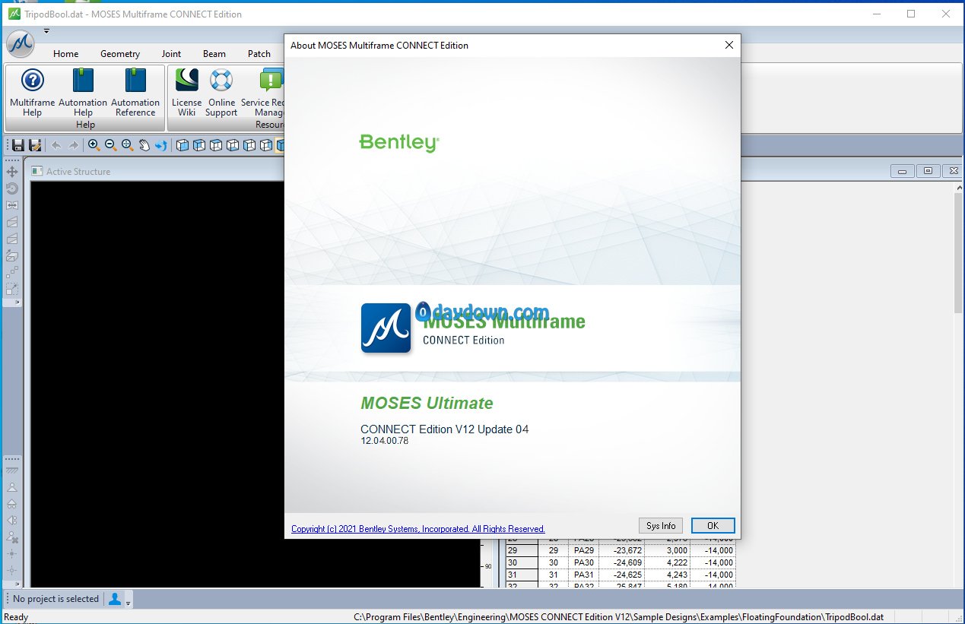Open the Joint ribbon tab
This screenshot has height=624, width=965.
pyautogui.click(x=171, y=54)
